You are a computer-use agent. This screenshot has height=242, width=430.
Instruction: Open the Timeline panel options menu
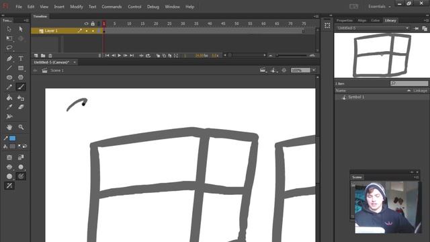(316, 16)
